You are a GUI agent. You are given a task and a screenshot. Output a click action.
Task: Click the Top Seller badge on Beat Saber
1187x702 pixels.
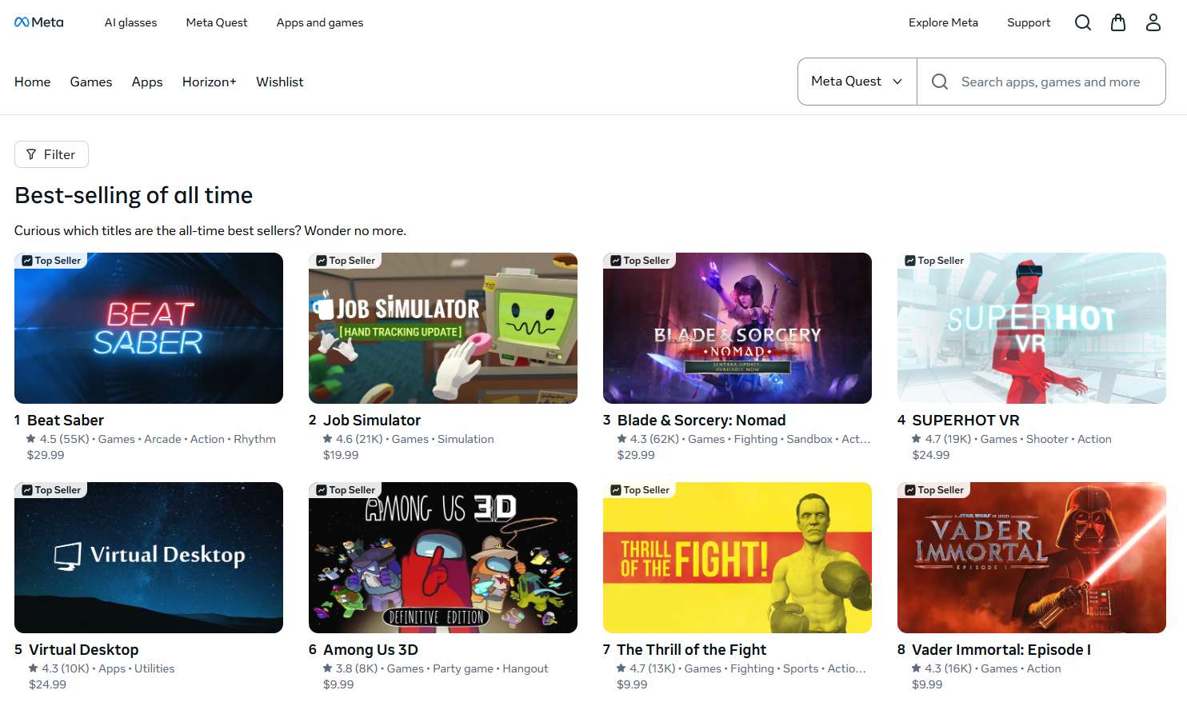tap(51, 261)
